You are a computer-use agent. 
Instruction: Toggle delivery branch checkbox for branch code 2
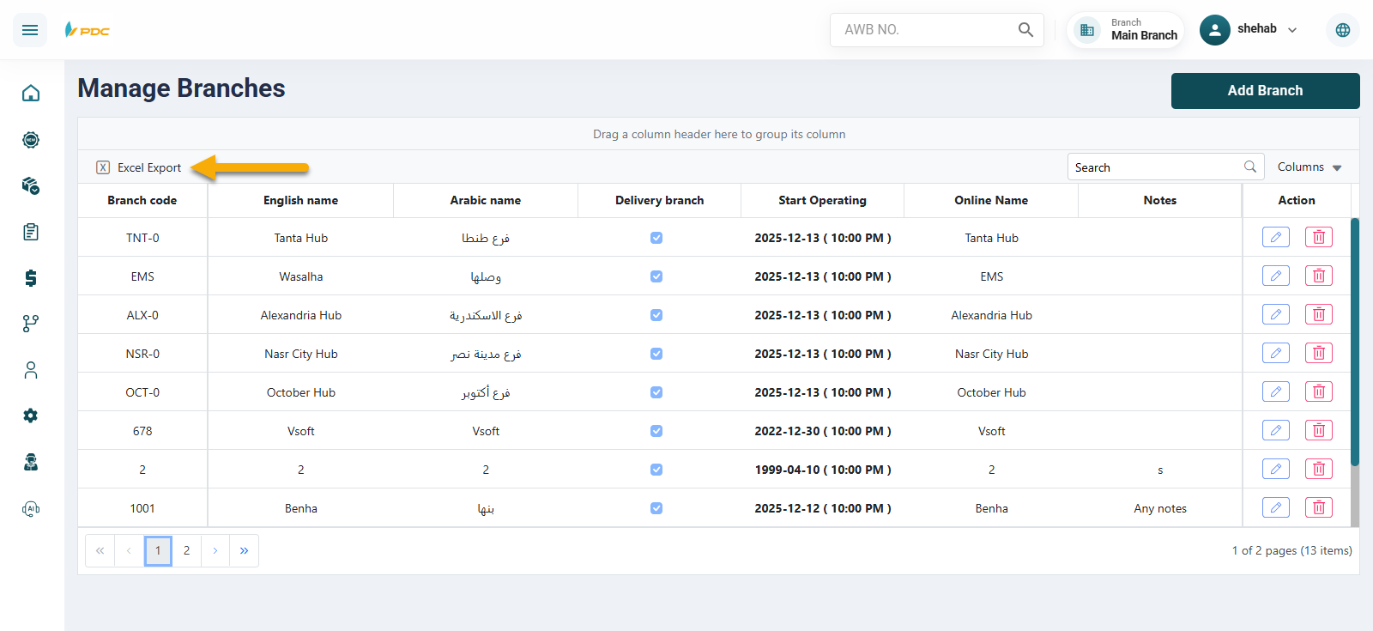[656, 470]
